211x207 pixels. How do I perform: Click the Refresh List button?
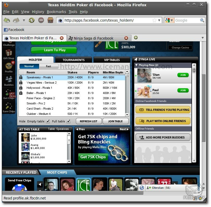[x=88, y=121]
